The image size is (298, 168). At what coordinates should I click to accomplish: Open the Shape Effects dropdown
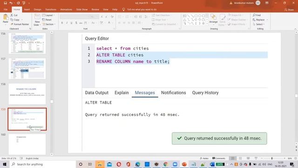point(237,24)
